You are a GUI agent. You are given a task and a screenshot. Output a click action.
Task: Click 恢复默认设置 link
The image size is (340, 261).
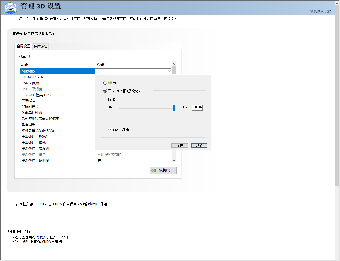(x=320, y=11)
